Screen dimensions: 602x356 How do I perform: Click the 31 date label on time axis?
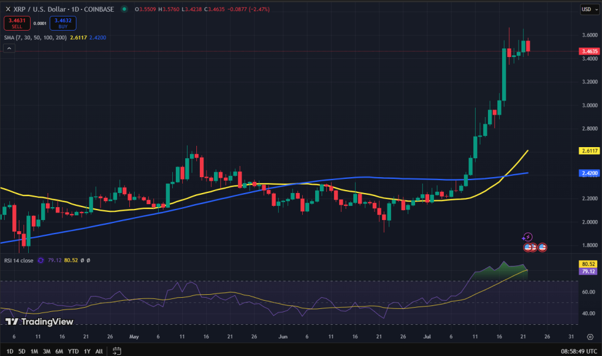click(x=571, y=337)
